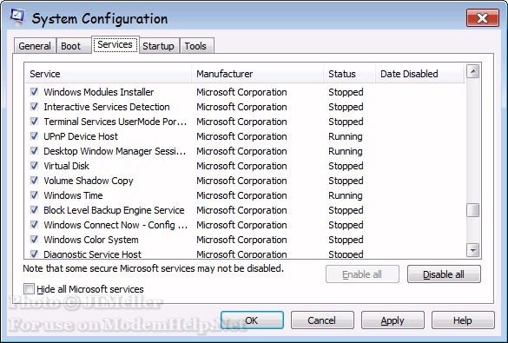This screenshot has height=343, width=508.
Task: Click the Date Disabled column header
Action: (420, 74)
